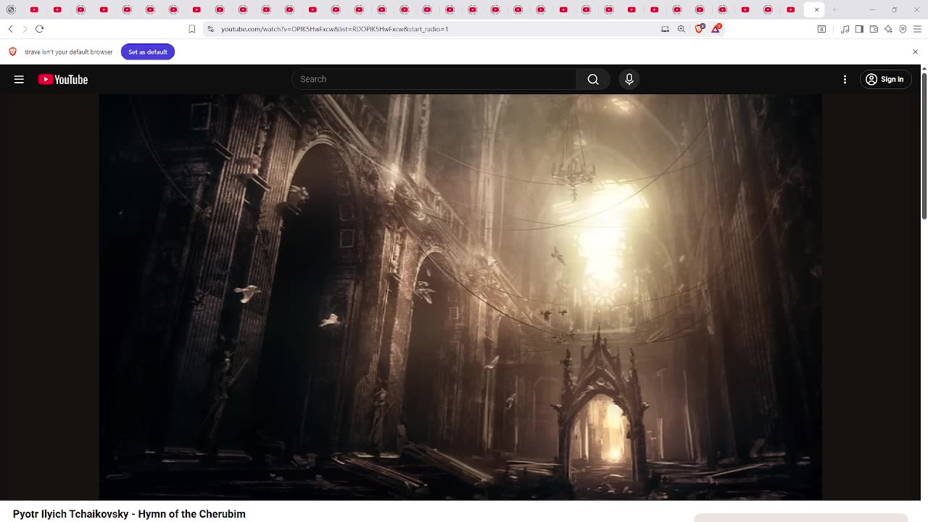The height and width of the screenshot is (522, 928).
Task: Set Brave as default browser
Action: (148, 52)
